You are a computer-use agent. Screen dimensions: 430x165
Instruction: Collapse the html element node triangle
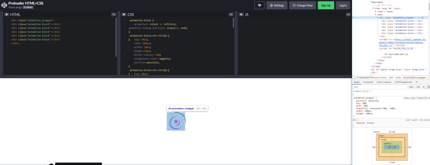[373, 8]
